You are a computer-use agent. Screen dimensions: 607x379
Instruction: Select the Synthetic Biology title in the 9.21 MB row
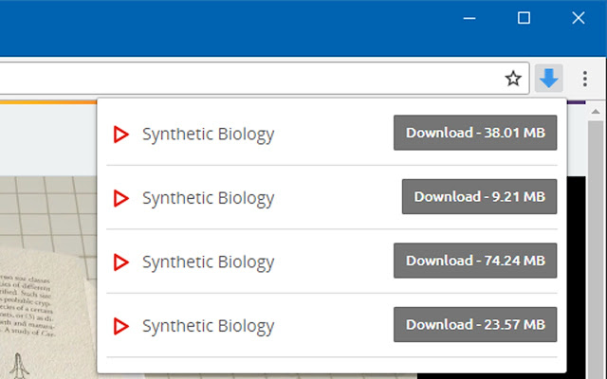point(208,198)
